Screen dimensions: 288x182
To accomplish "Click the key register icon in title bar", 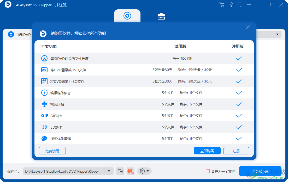I will [231, 5].
